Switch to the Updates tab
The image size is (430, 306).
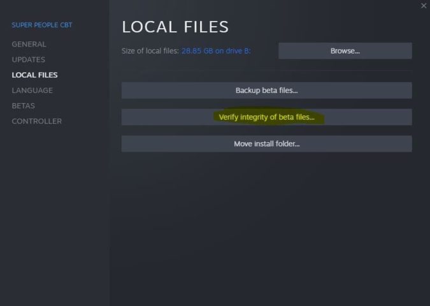click(28, 59)
